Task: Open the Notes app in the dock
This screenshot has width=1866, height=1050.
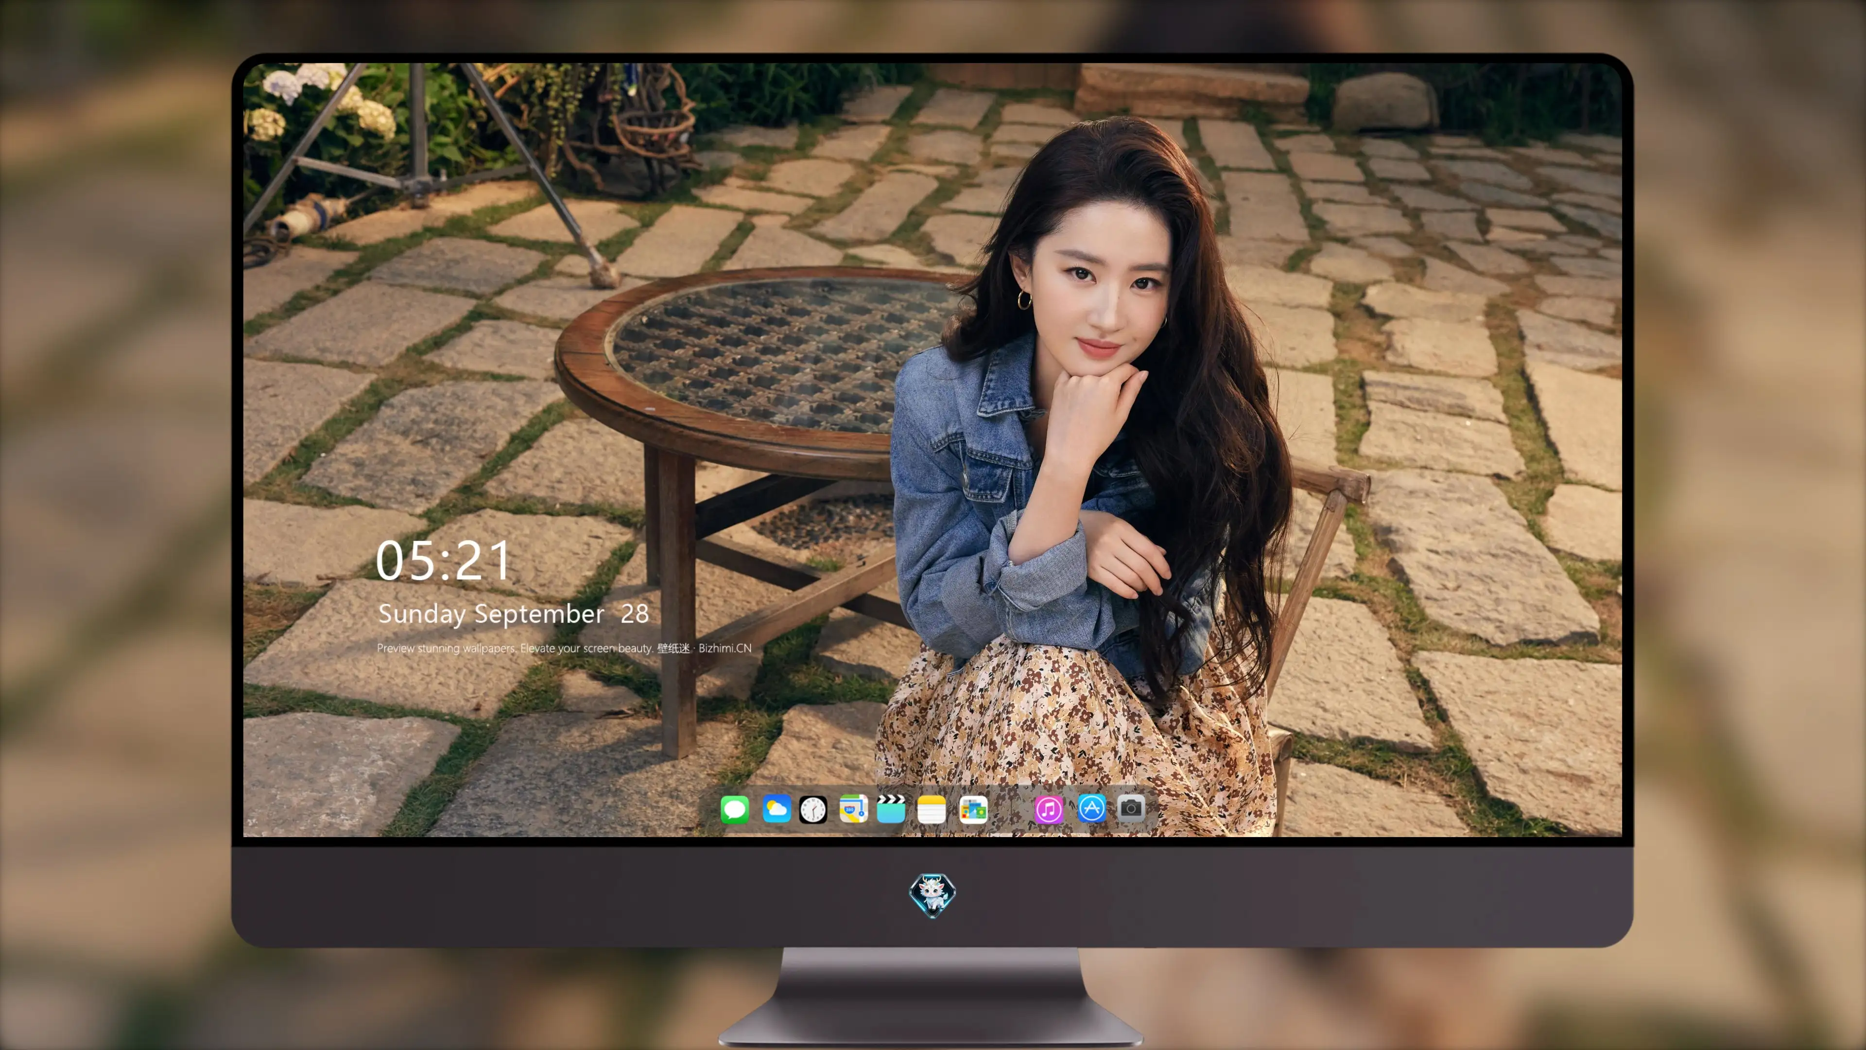Action: pos(932,809)
